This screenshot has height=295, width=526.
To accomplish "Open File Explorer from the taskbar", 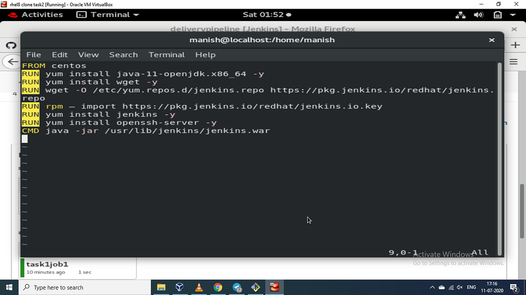I will (x=161, y=287).
